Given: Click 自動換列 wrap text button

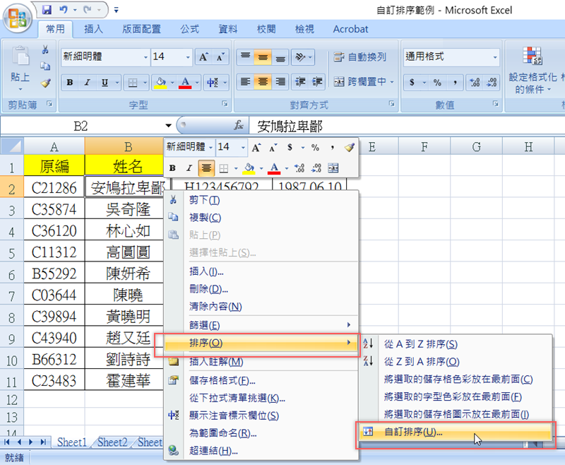Looking at the screenshot, I should [359, 57].
